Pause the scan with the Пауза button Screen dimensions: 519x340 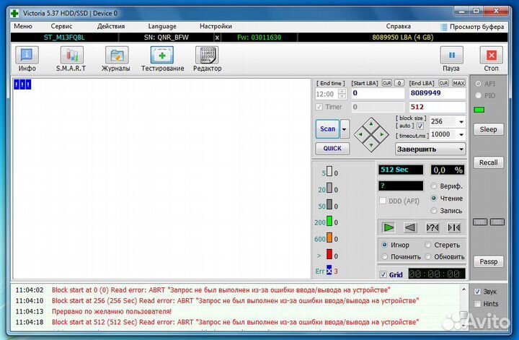click(451, 59)
